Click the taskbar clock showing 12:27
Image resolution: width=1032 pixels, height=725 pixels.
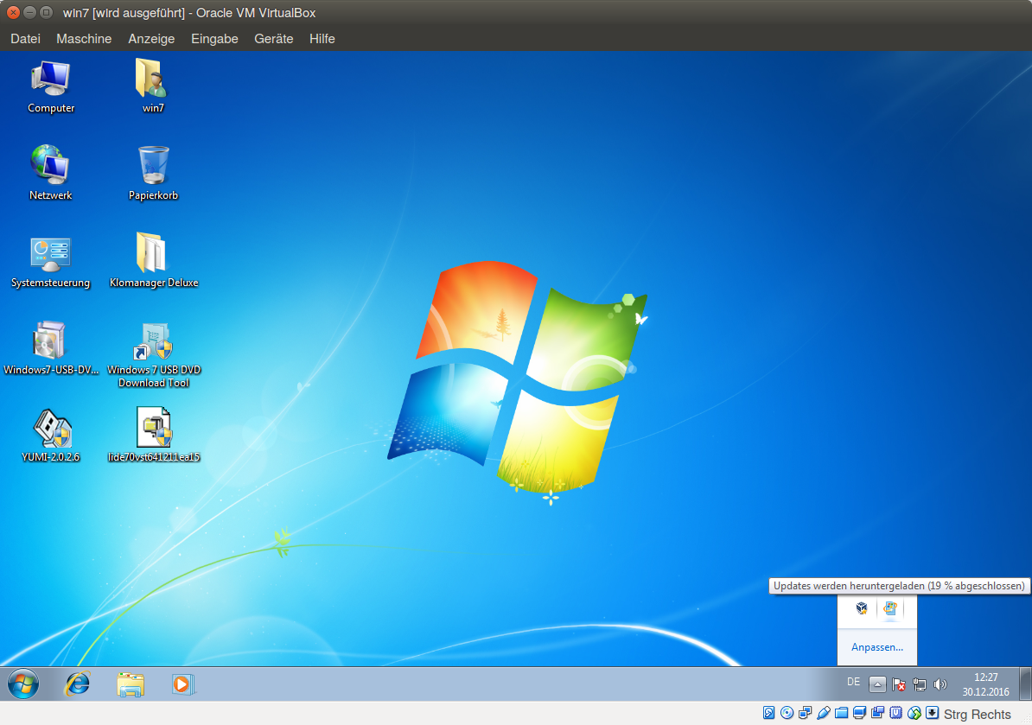coord(985,684)
